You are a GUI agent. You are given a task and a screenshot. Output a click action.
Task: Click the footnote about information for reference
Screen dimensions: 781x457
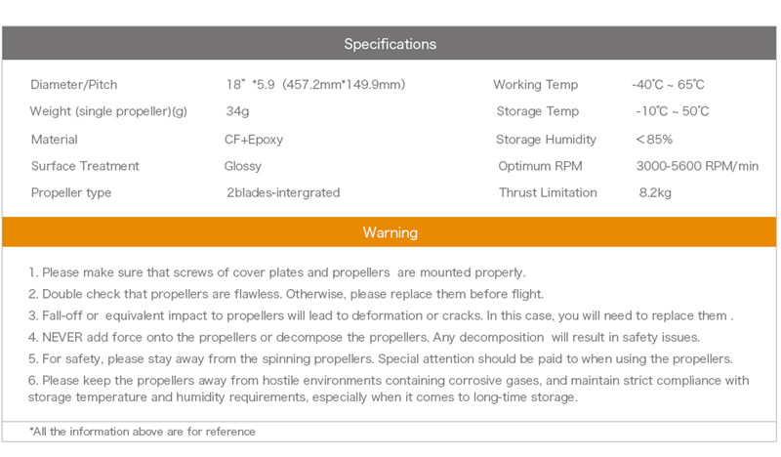click(143, 432)
